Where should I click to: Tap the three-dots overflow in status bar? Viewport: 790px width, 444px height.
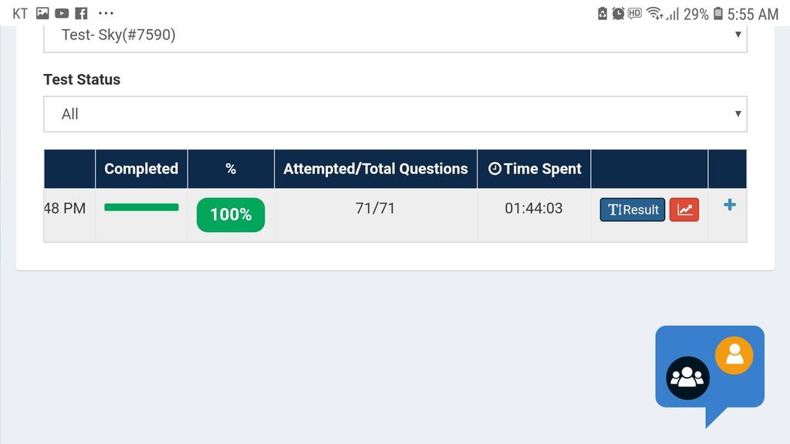[x=106, y=13]
